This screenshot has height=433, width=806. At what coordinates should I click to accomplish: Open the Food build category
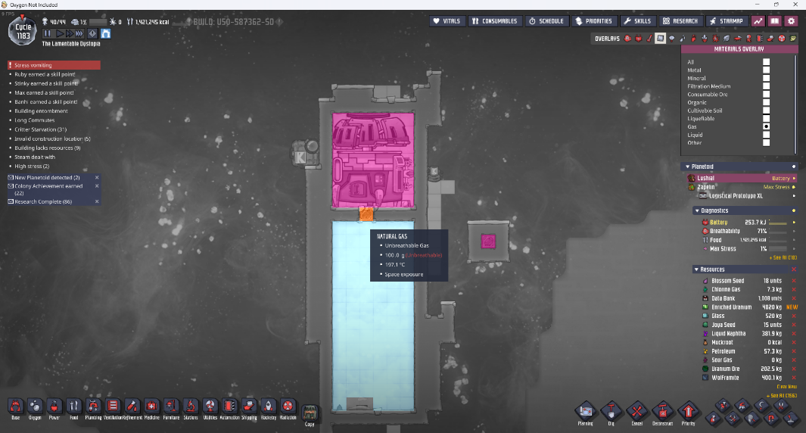pos(73,408)
